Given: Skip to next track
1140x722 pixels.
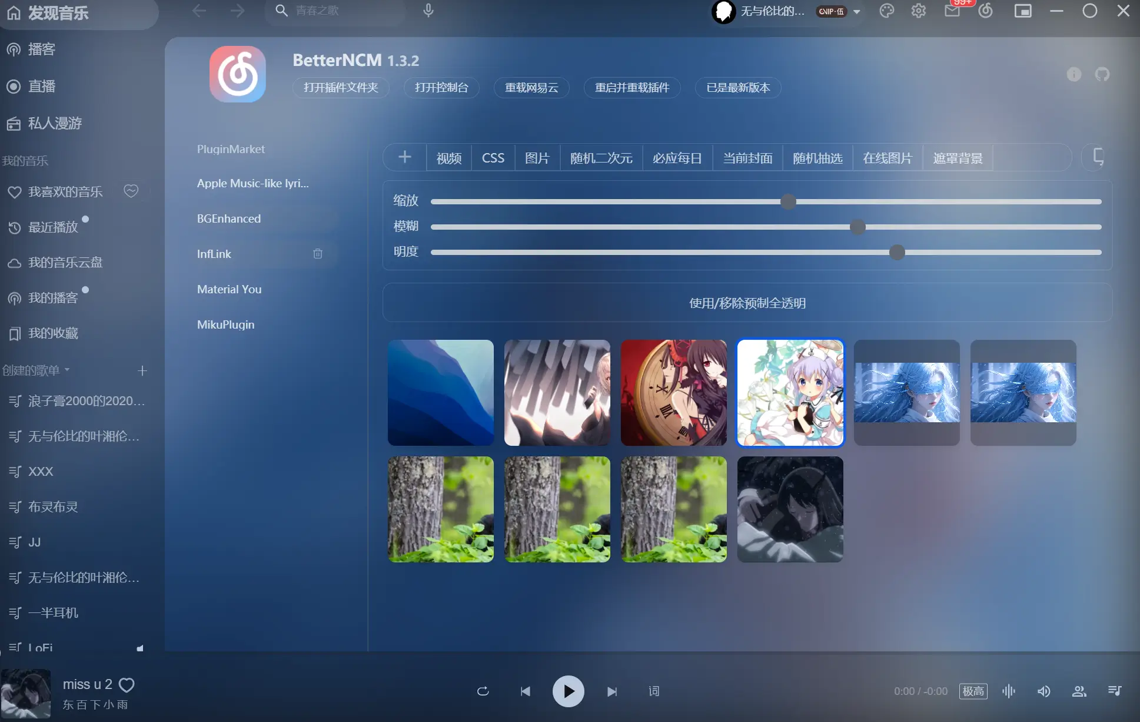Looking at the screenshot, I should (x=612, y=691).
